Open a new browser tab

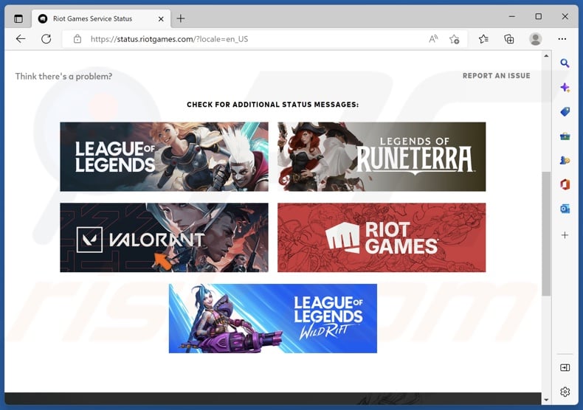[181, 18]
